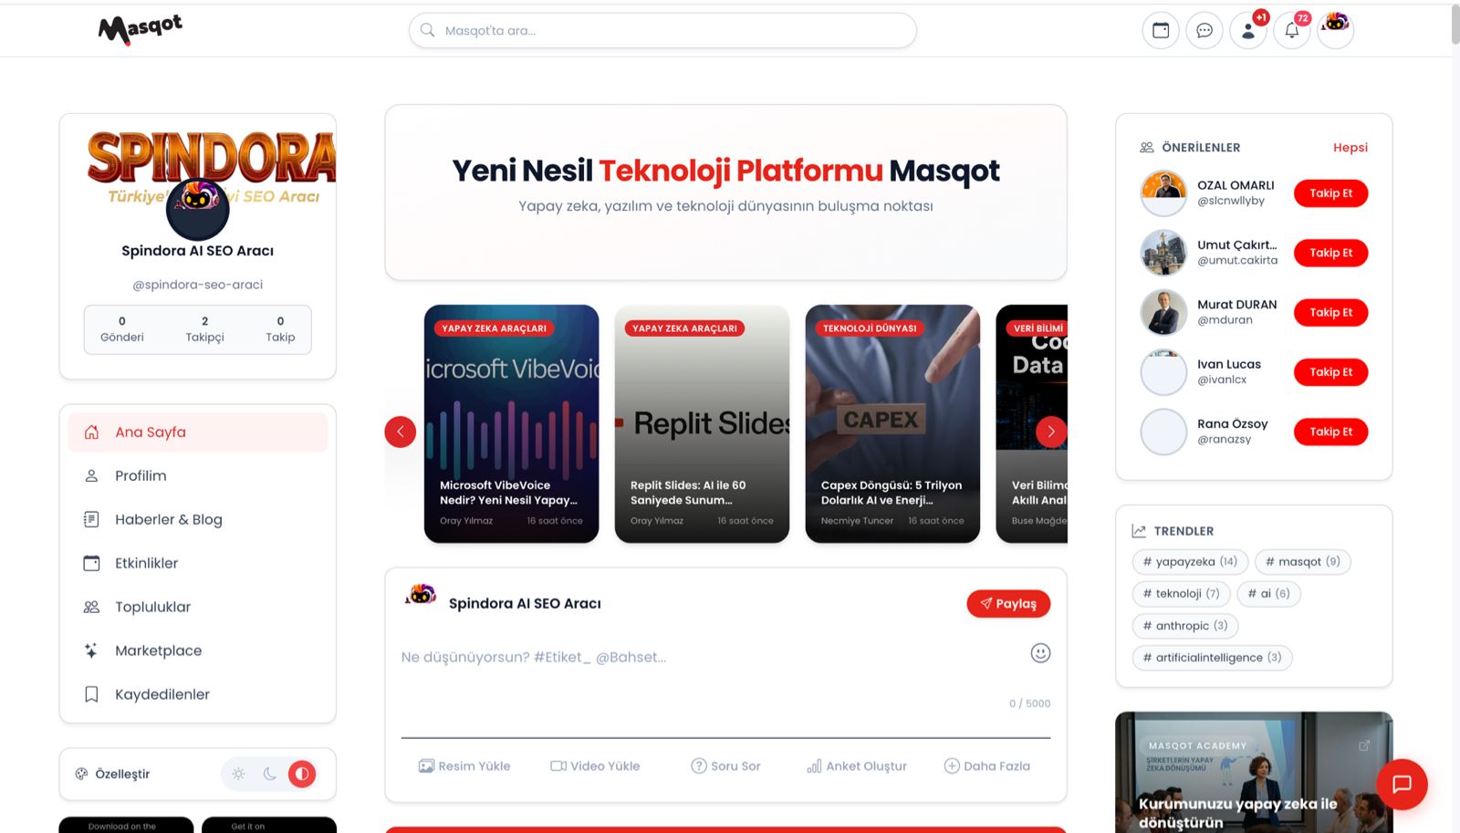Open the messages chat bubble icon
The width and height of the screenshot is (1460, 833).
coord(1204,30)
